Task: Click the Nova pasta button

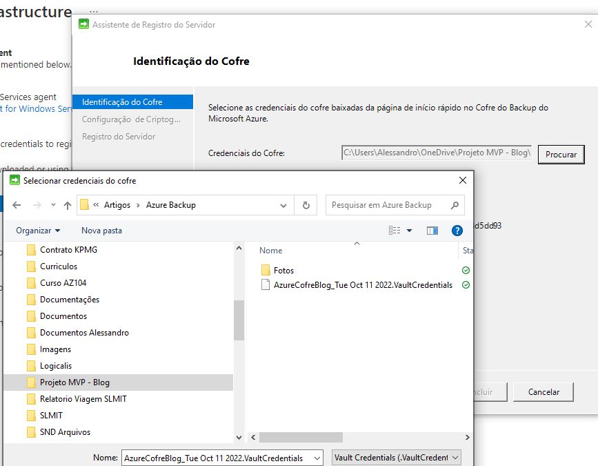Action: click(101, 231)
